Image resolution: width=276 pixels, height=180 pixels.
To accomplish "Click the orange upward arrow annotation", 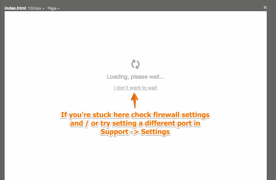I will tap(134, 101).
